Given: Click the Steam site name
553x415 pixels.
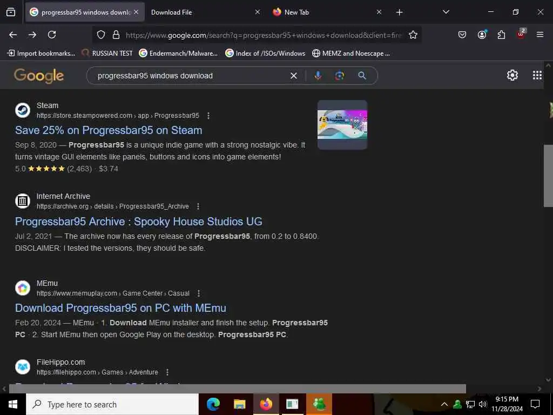Looking at the screenshot, I should pos(48,105).
